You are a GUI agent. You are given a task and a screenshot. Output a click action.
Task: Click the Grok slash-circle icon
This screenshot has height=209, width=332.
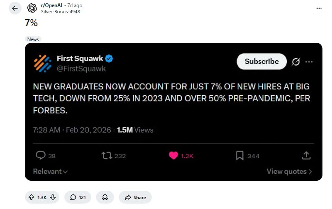pyautogui.click(x=295, y=62)
